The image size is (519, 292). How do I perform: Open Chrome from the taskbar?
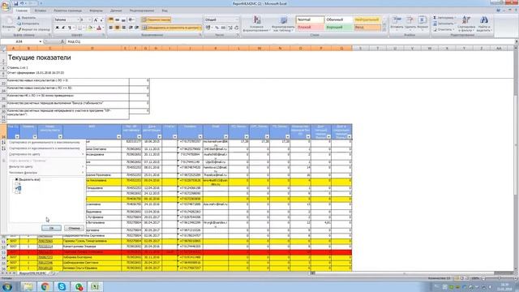coord(45,286)
